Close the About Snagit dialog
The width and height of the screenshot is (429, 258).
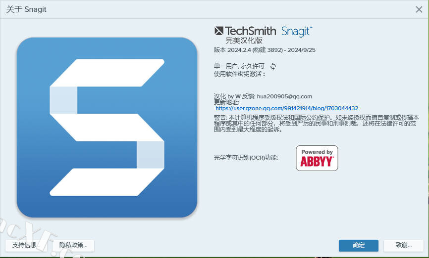tap(419, 9)
